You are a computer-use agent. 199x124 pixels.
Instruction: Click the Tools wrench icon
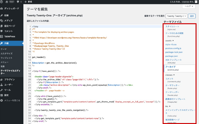pos(2,90)
